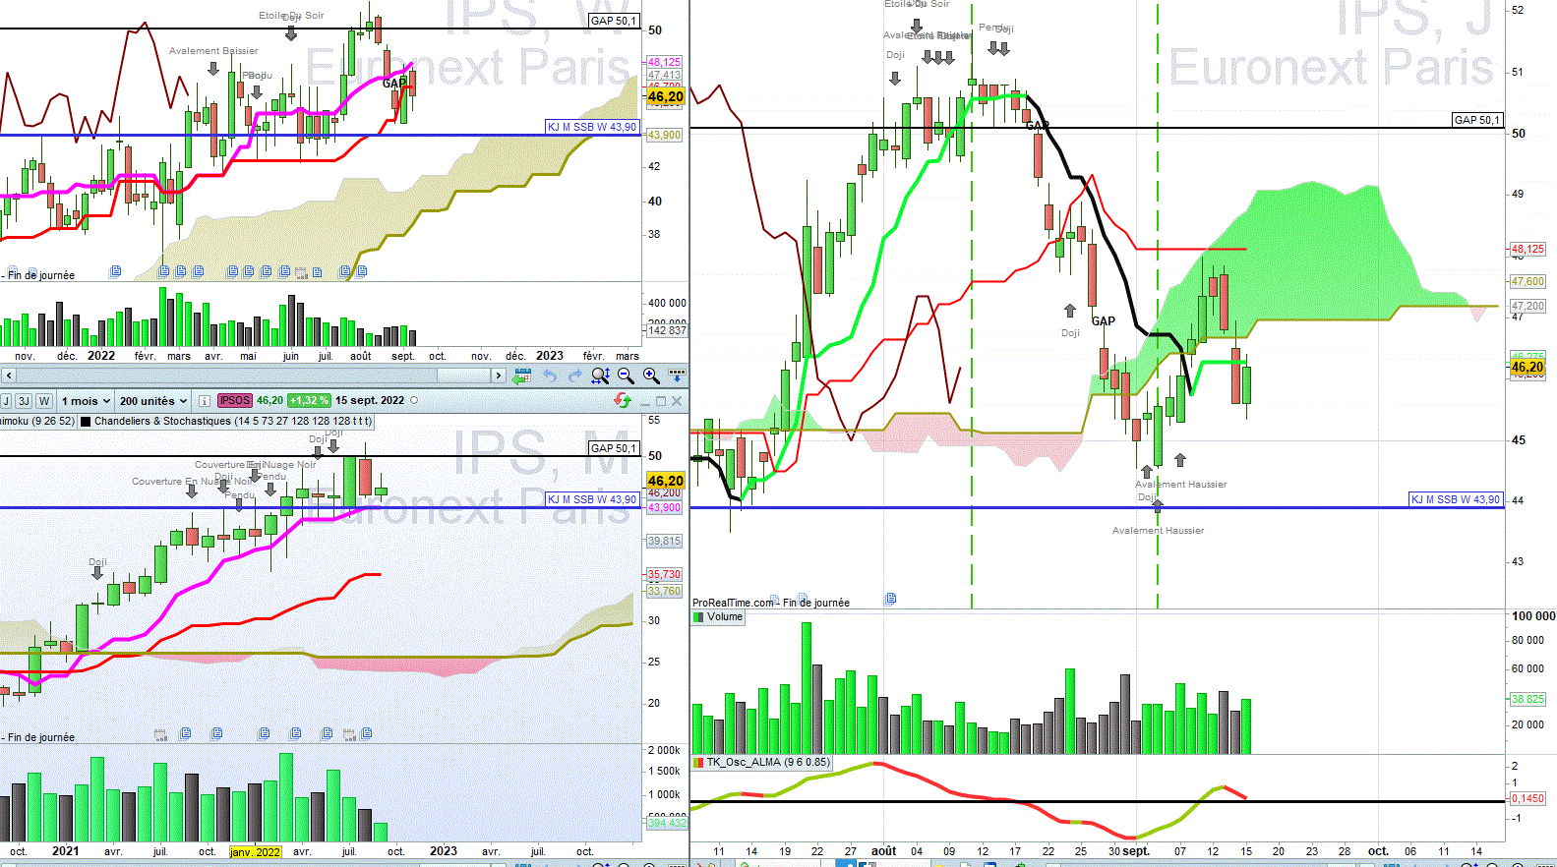The height and width of the screenshot is (867, 1557).
Task: Switch monthly chart to J timeframe
Action: click(x=6, y=401)
